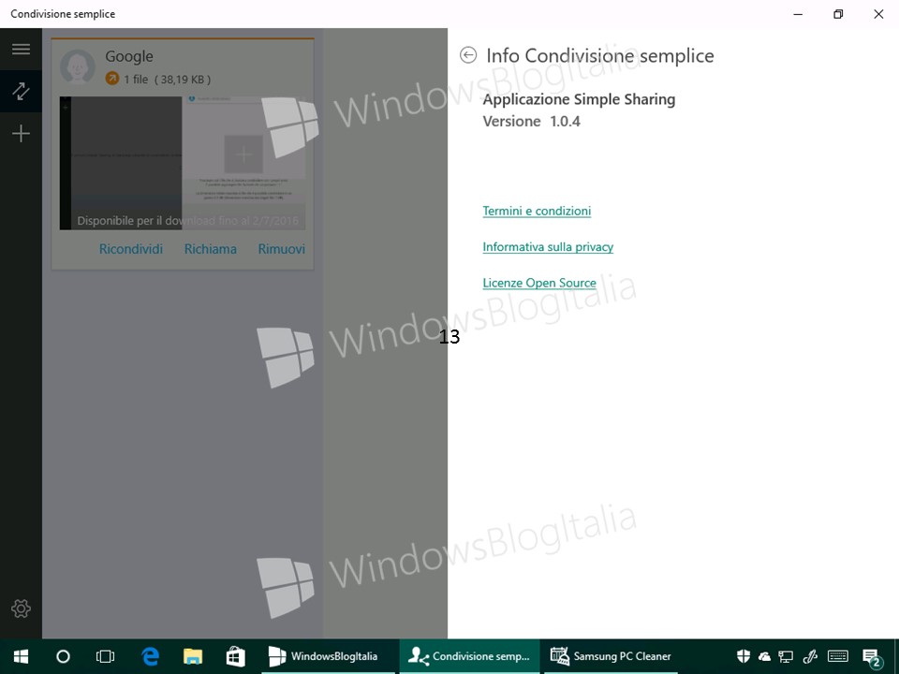Image resolution: width=899 pixels, height=674 pixels.
Task: Open Windows Store from taskbar
Action: 235,656
